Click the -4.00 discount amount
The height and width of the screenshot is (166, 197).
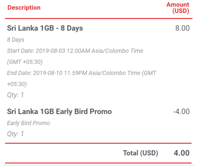(x=181, y=111)
